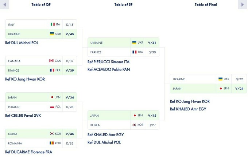Open referee DUCARME Florence FRA

coord(28,152)
